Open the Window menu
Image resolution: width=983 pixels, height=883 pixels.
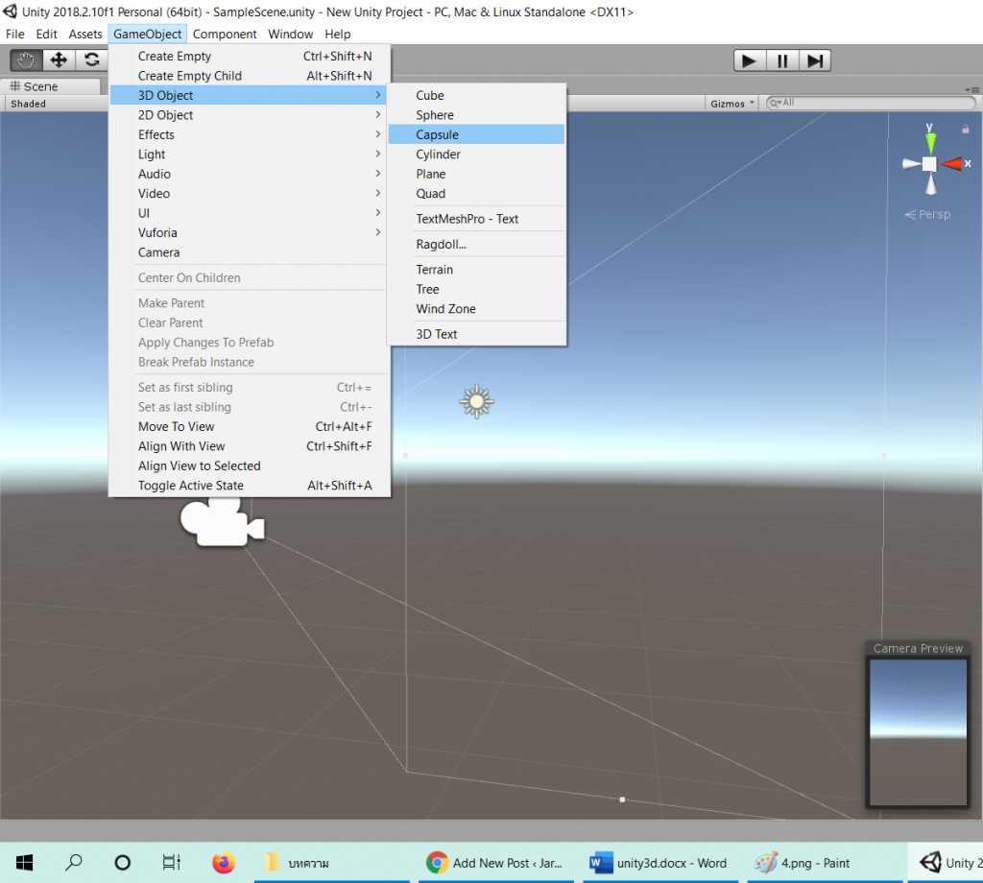click(x=290, y=34)
